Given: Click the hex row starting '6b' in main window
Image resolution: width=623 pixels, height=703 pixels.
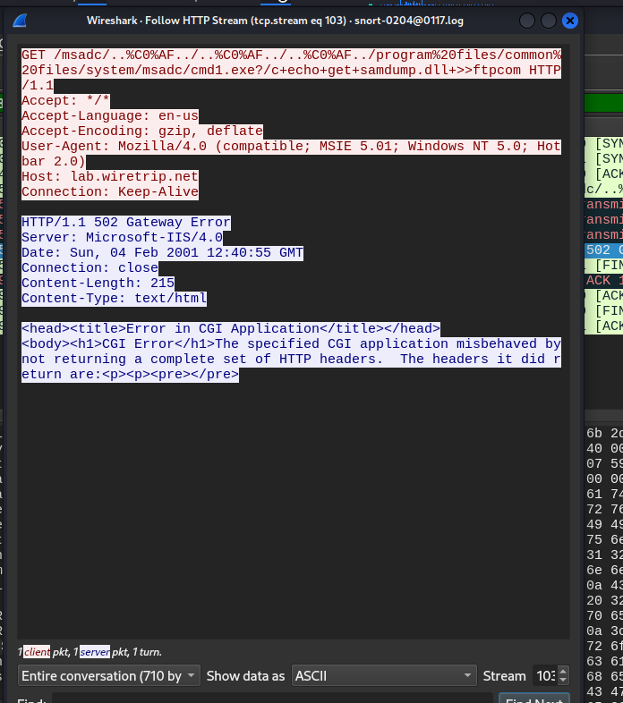Looking at the screenshot, I should tap(603, 433).
